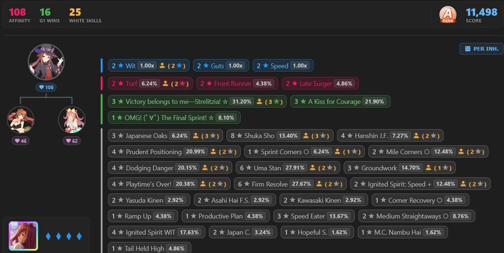Click the Yasuda Kinen 2.92% chip
The image size is (504, 253).
(x=149, y=200)
